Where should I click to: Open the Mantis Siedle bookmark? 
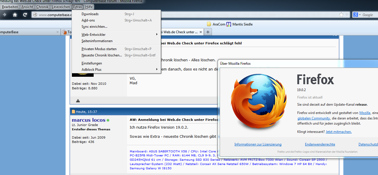[x=240, y=24]
